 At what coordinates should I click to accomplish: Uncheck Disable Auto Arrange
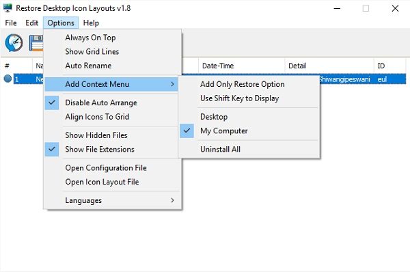coord(111,103)
